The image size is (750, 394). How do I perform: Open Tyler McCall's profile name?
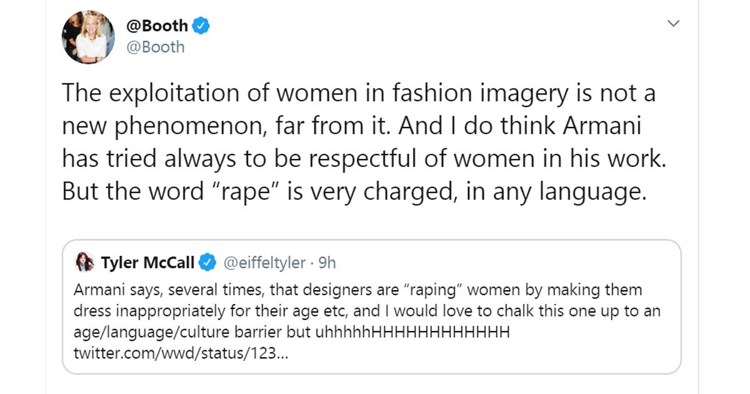[147, 263]
